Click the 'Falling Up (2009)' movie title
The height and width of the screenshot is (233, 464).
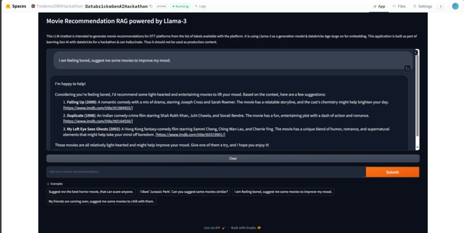point(82,102)
